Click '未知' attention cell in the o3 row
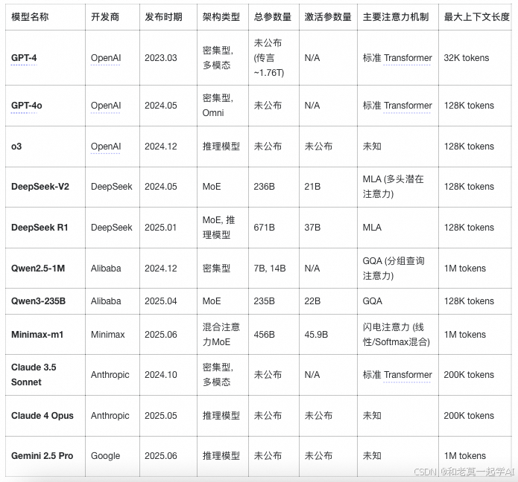 (398, 147)
